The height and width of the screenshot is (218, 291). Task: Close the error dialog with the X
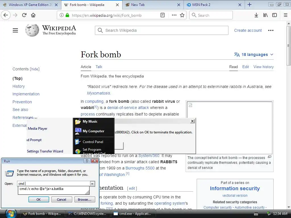click(x=192, y=121)
